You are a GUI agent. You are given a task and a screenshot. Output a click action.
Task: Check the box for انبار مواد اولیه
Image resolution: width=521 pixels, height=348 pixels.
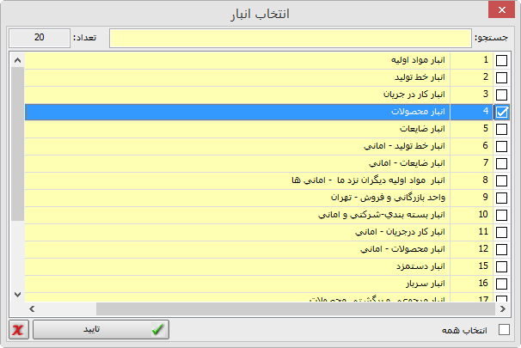coord(501,60)
